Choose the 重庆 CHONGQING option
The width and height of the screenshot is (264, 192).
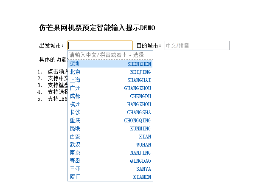(x=110, y=121)
